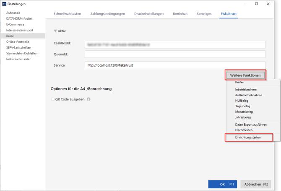This screenshot has height=191, width=281.
Task: Click into the QueueId input field
Action: pyautogui.click(x=175, y=54)
